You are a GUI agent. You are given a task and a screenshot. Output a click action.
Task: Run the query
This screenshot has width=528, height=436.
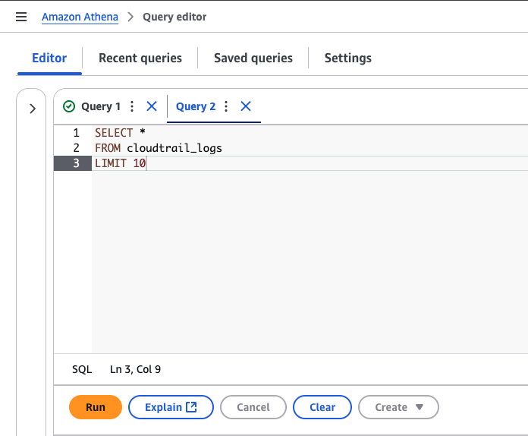coord(96,407)
